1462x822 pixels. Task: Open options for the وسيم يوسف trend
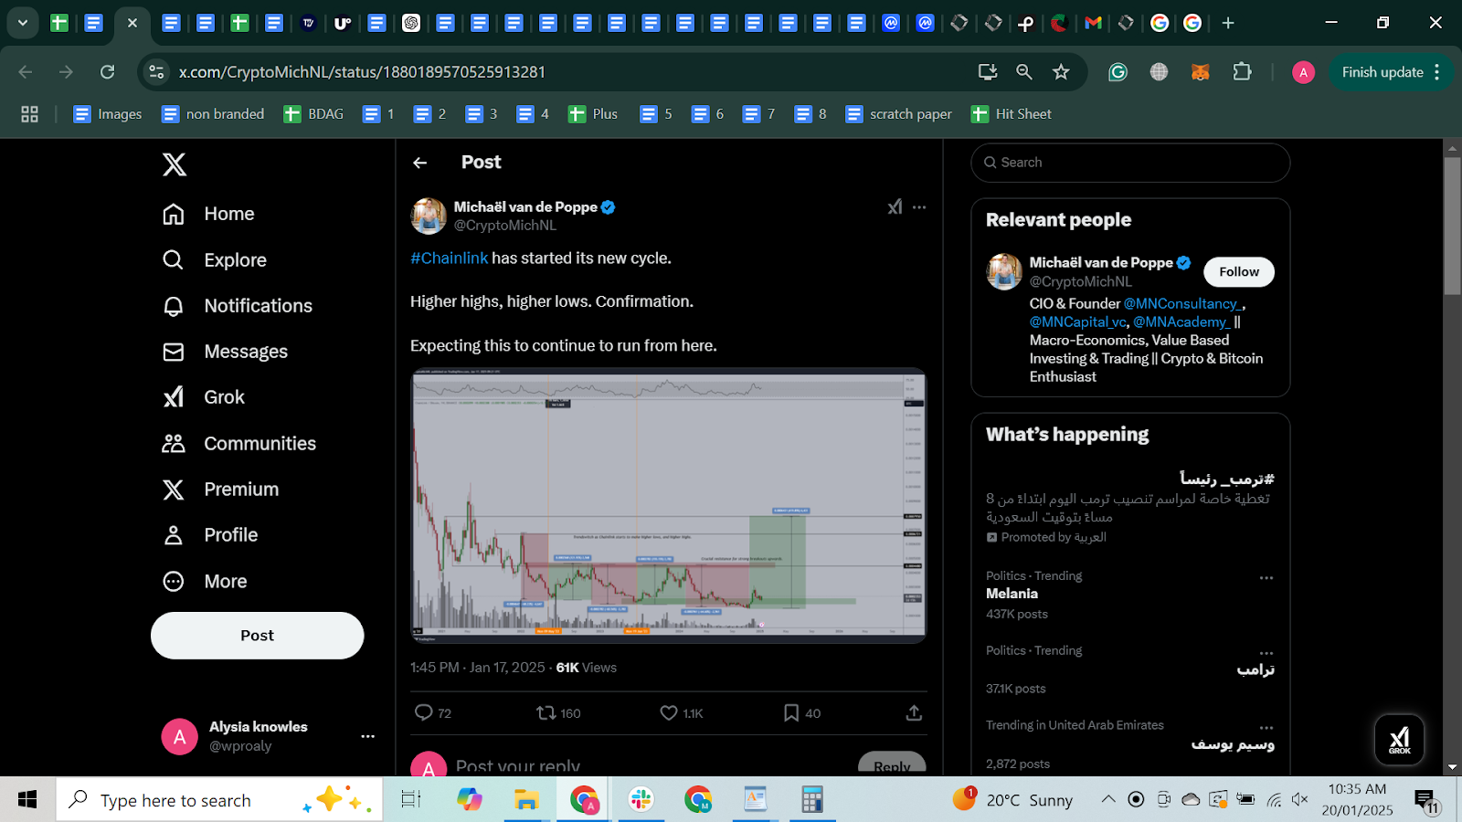(1266, 727)
